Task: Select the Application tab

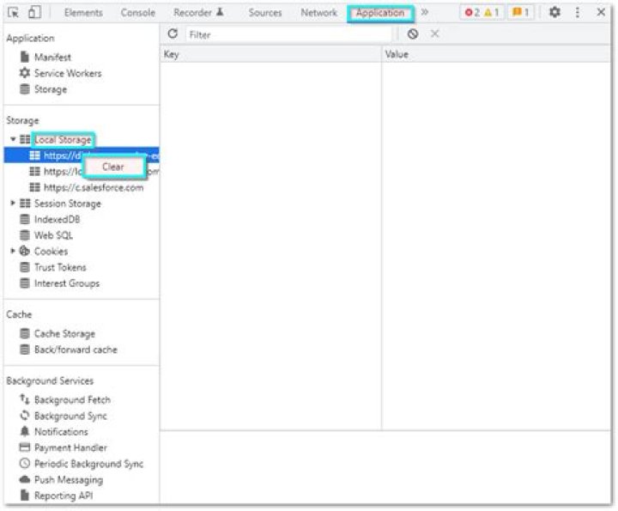Action: point(380,13)
